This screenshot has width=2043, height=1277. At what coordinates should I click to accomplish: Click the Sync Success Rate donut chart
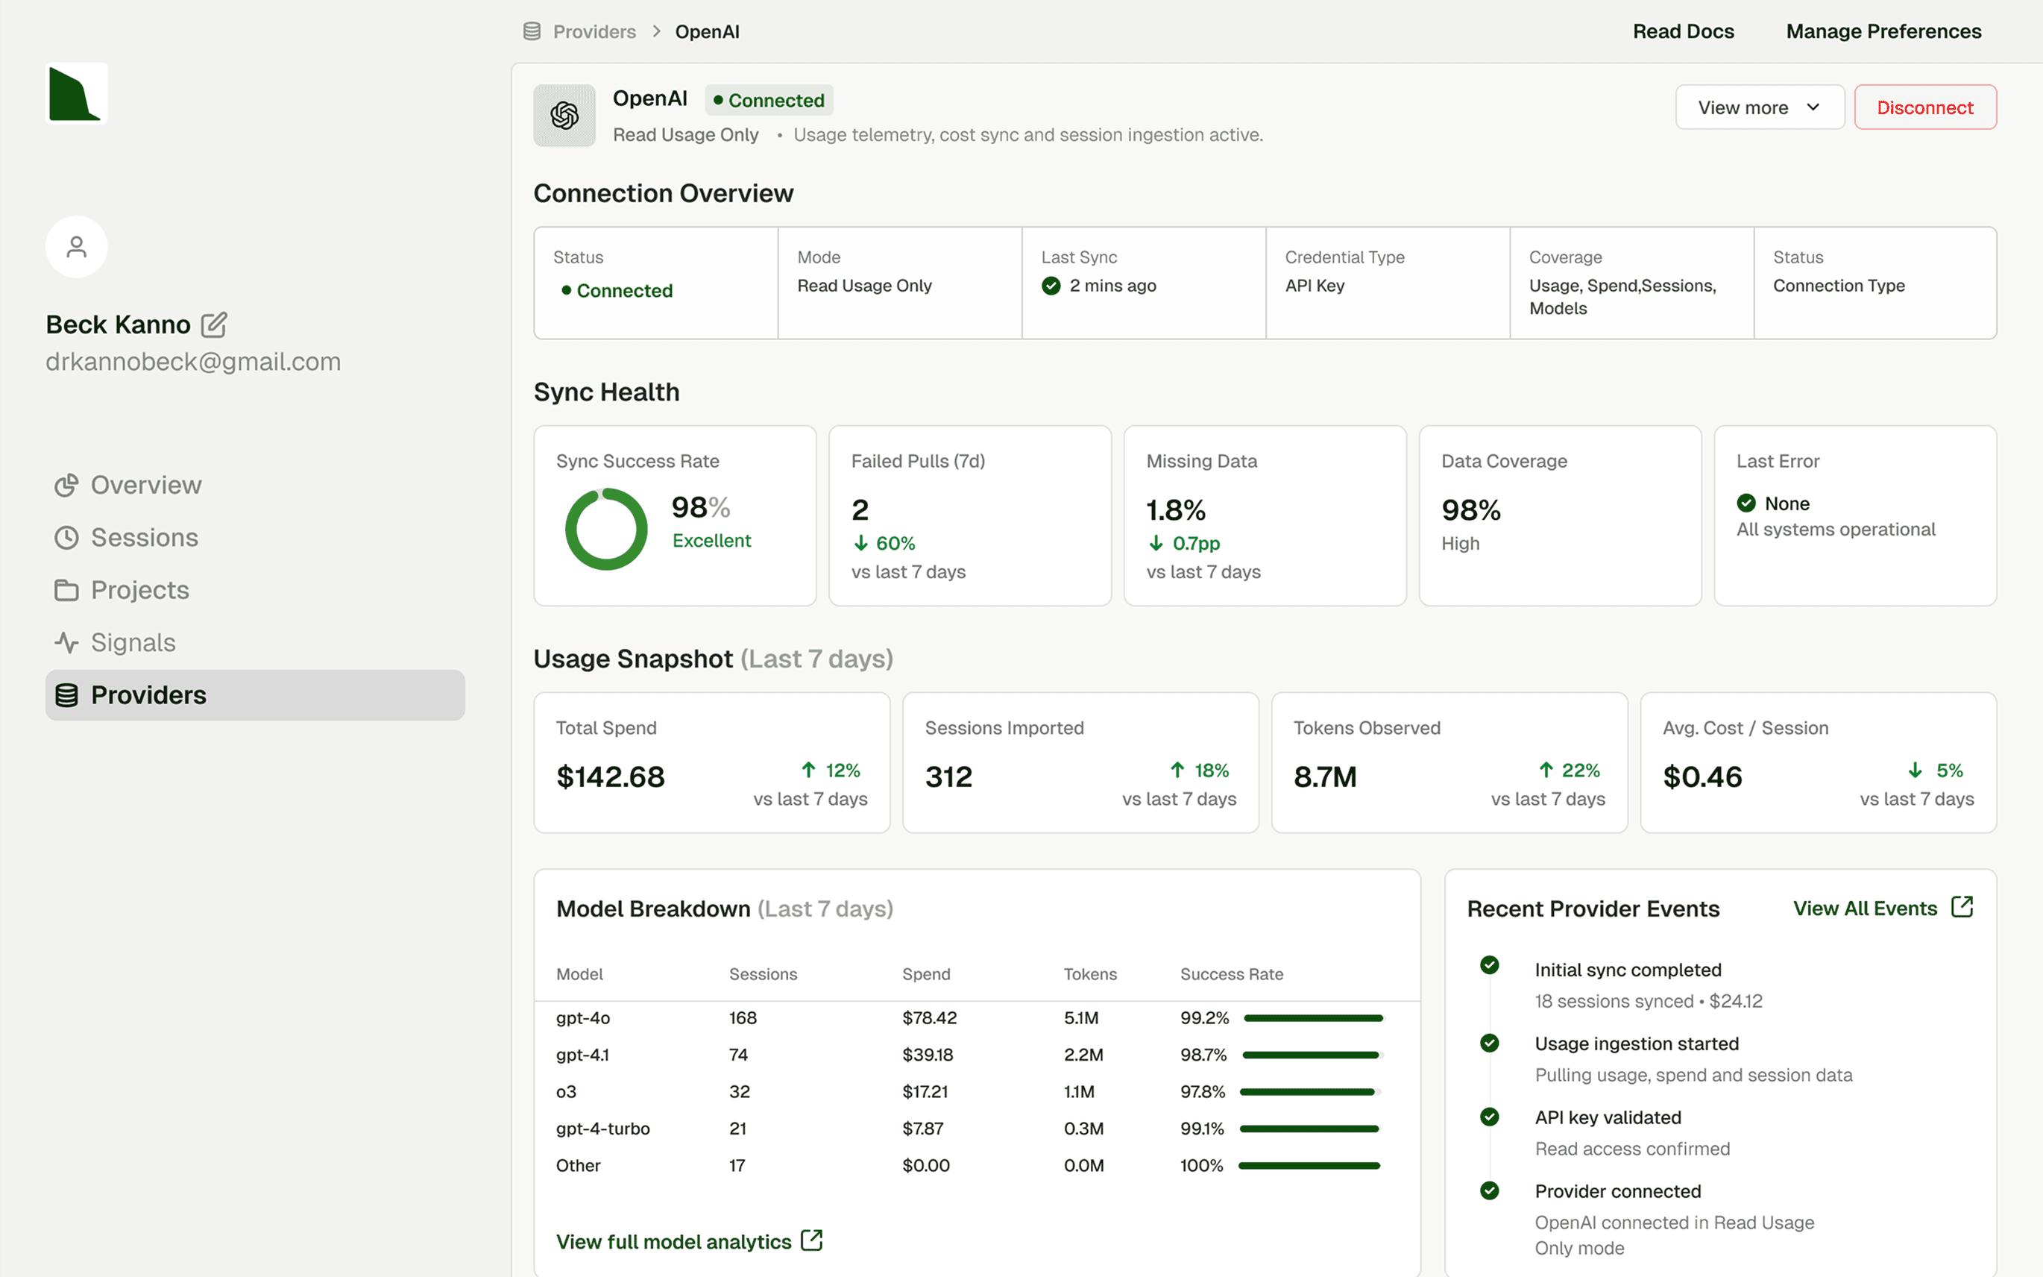pyautogui.click(x=606, y=529)
